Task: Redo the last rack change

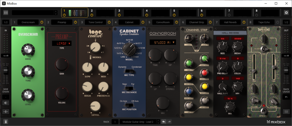Action: pyautogui.click(x=169, y=122)
